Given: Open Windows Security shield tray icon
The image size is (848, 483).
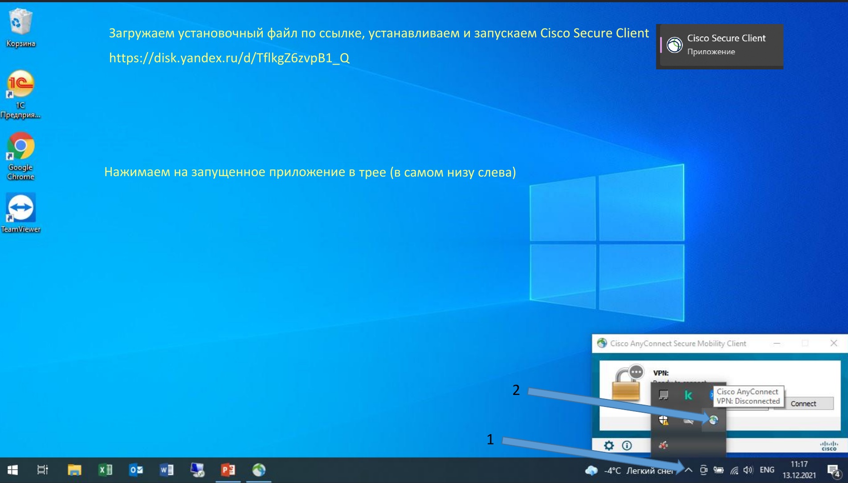Looking at the screenshot, I should (x=664, y=420).
